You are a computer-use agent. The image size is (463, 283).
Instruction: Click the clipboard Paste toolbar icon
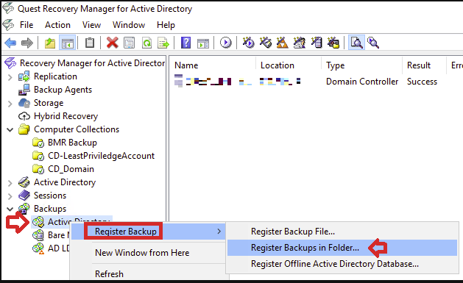90,43
